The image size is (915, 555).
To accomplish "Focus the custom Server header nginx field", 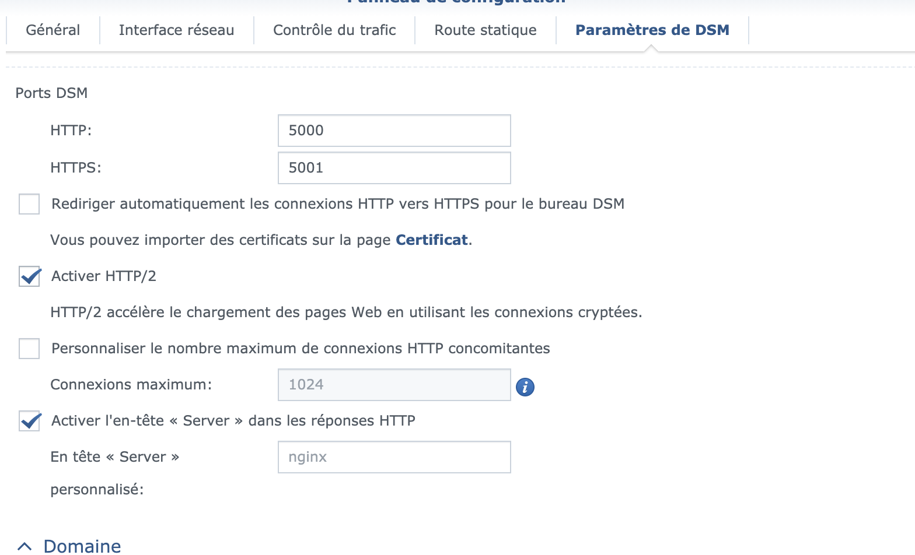I will 394,457.
